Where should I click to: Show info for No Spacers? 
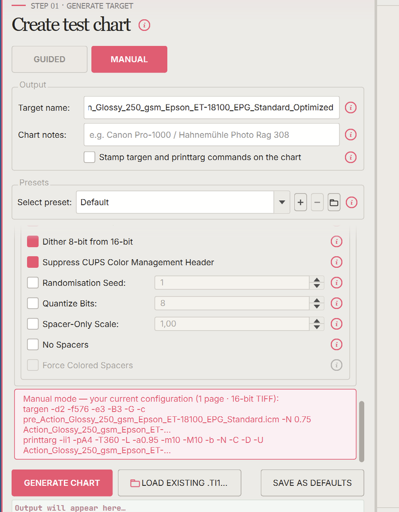pyautogui.click(x=337, y=345)
